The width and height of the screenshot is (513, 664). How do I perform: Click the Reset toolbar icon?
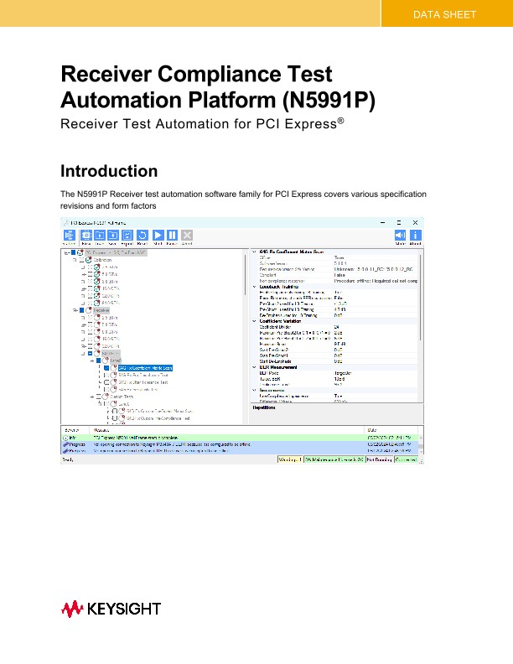142,235
